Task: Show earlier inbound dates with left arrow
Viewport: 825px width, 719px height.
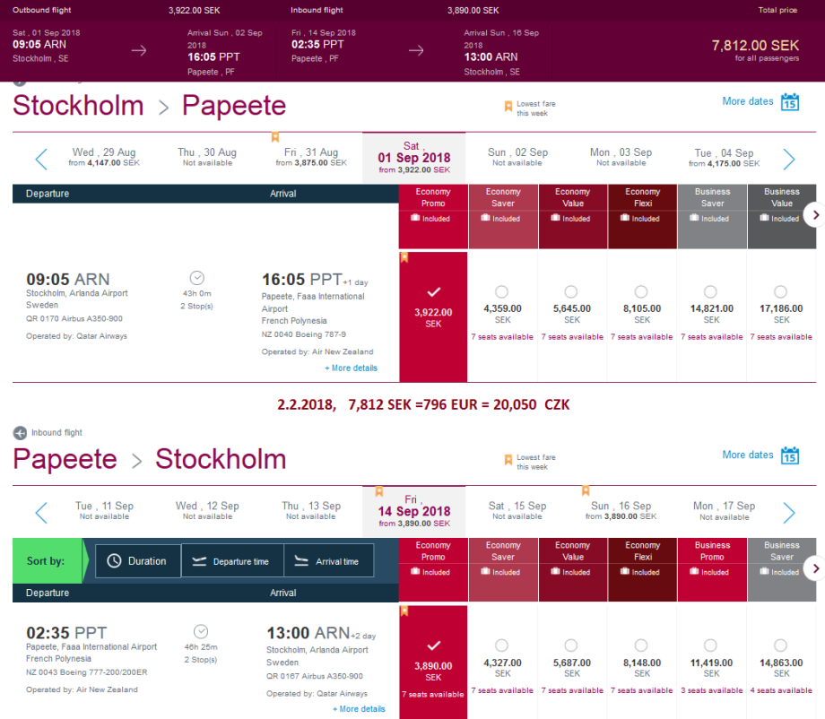Action: [41, 513]
